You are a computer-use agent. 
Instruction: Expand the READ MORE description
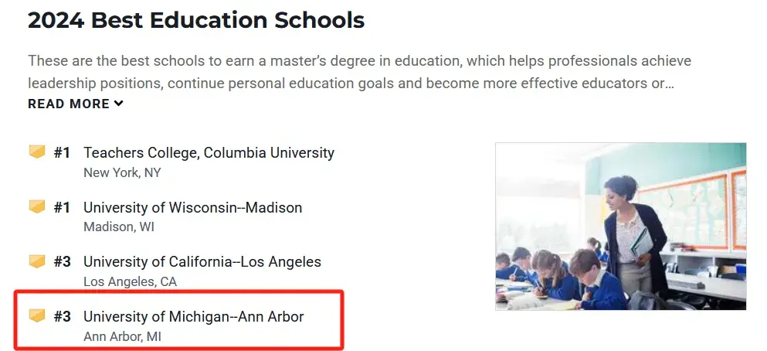tap(76, 104)
